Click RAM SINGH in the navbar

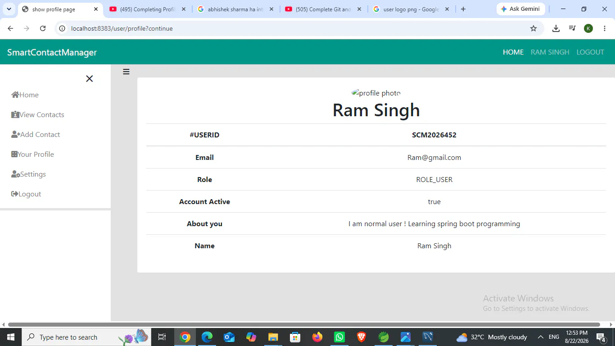pyautogui.click(x=550, y=52)
